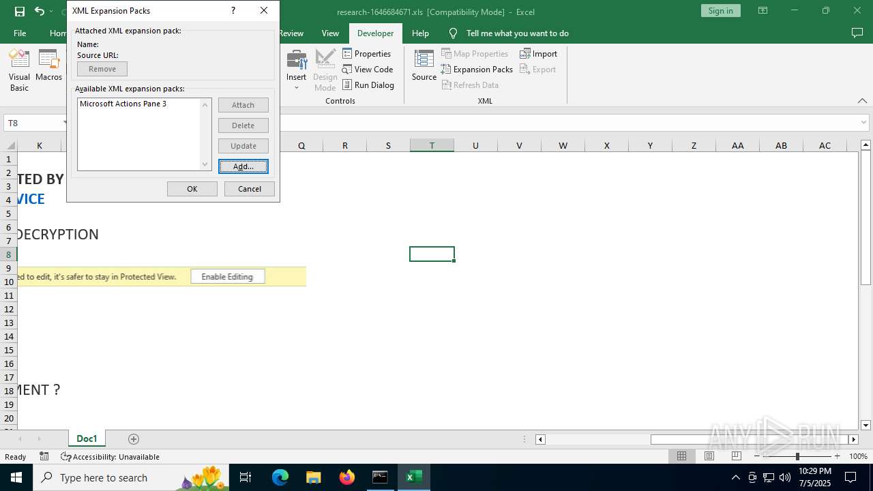Click Import in the XML group
Image resolution: width=873 pixels, height=491 pixels.
click(x=538, y=54)
